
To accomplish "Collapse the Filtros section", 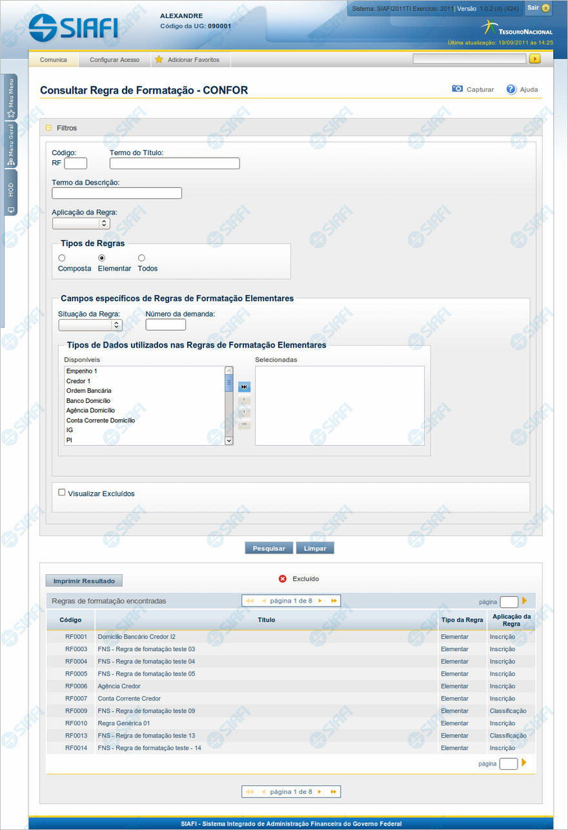I will [48, 128].
